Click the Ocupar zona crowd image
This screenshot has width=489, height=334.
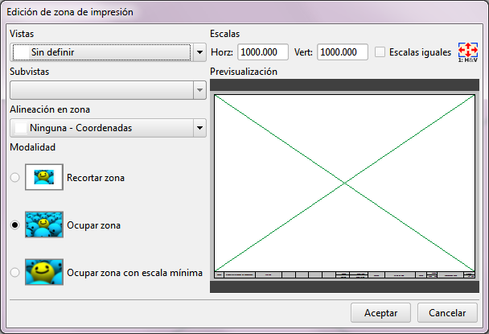tap(44, 225)
